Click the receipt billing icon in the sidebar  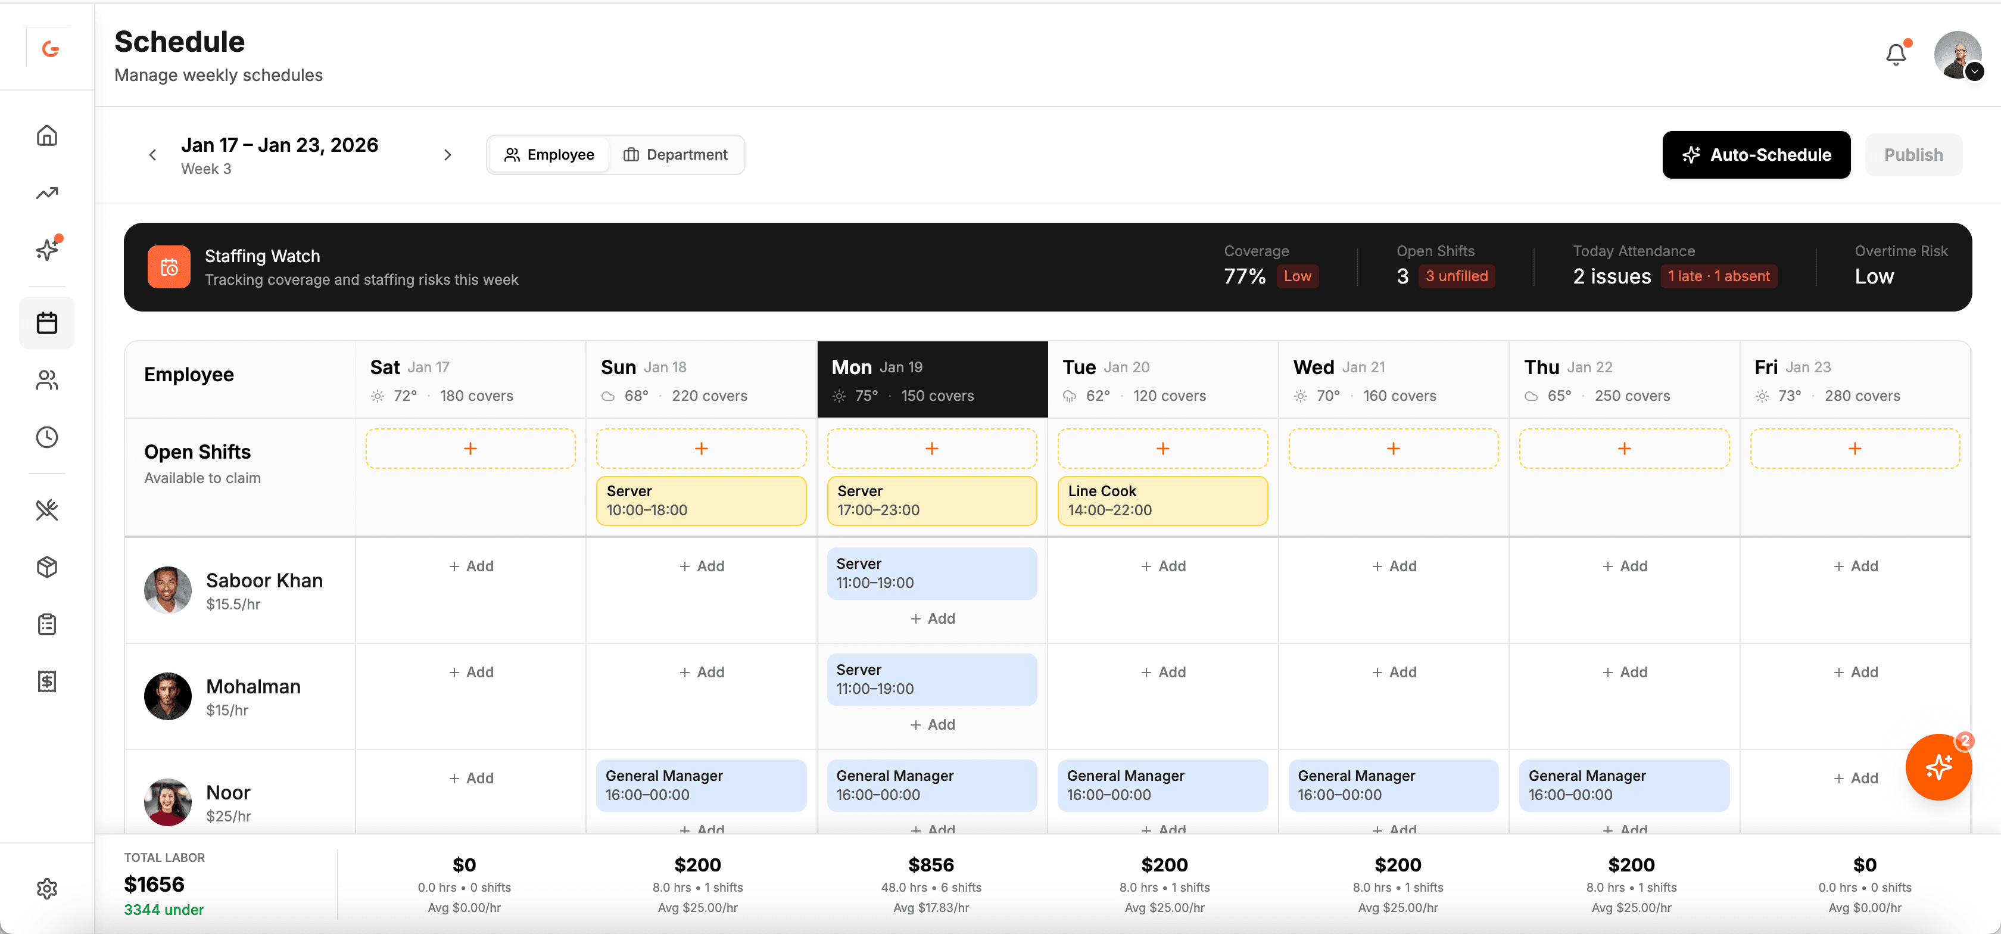(46, 681)
